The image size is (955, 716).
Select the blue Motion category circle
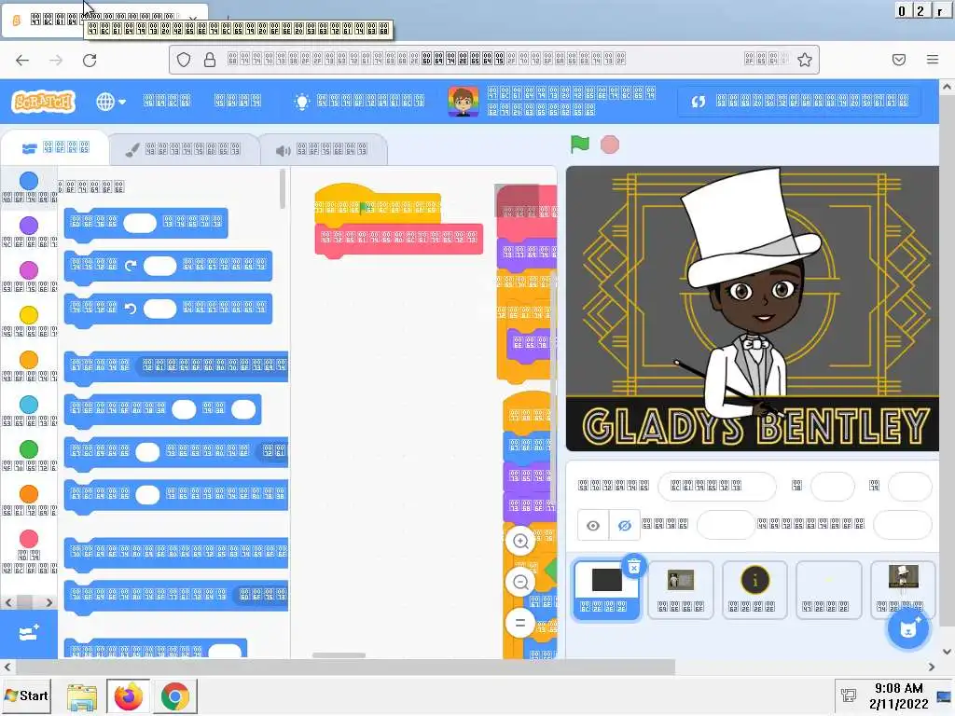29,181
